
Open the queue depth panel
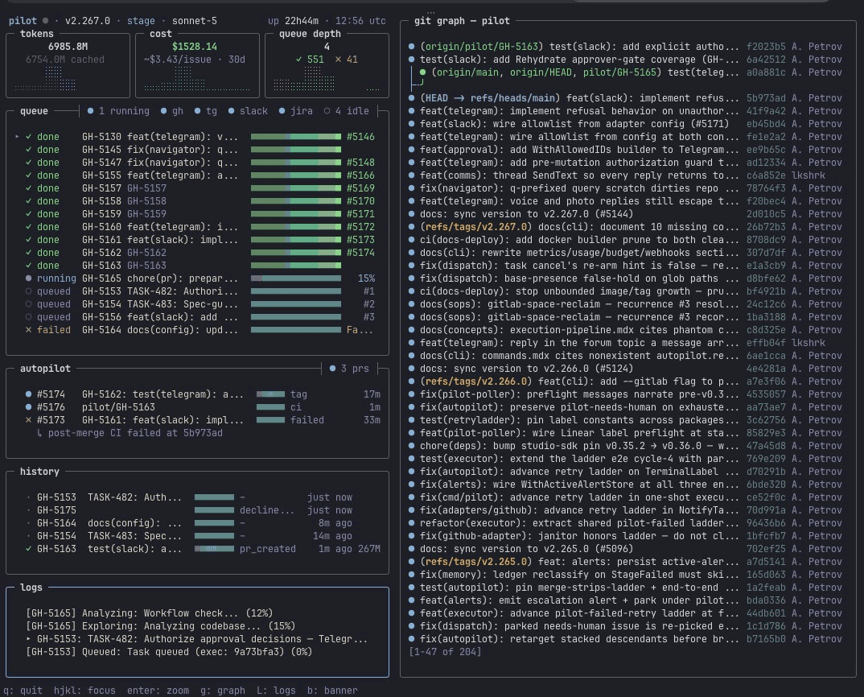pyautogui.click(x=327, y=65)
